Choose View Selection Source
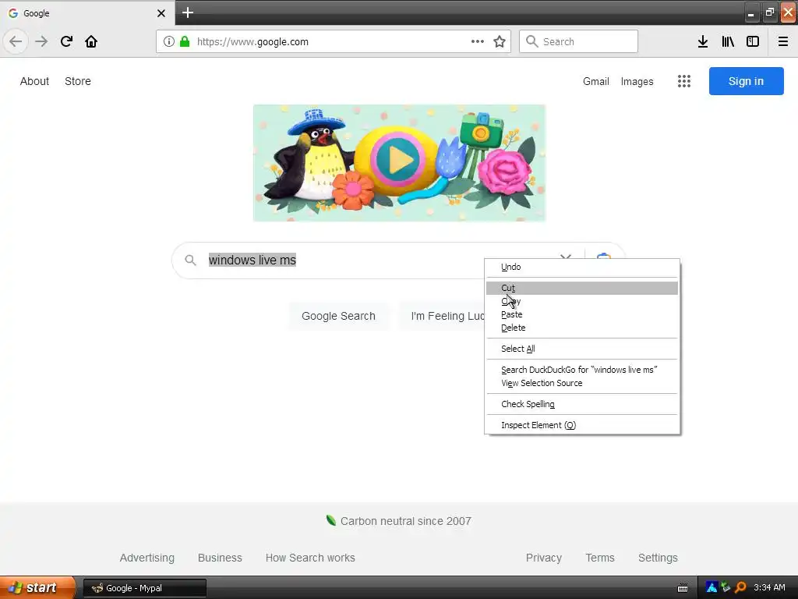 (581, 383)
